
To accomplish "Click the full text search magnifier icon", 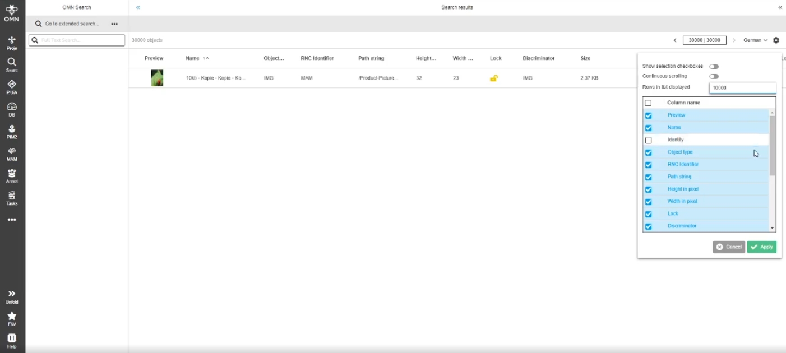I will (35, 40).
